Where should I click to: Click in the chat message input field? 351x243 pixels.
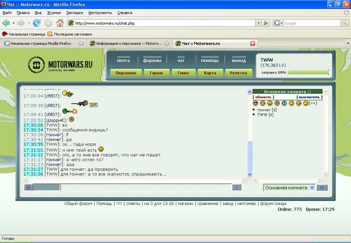pos(146,187)
